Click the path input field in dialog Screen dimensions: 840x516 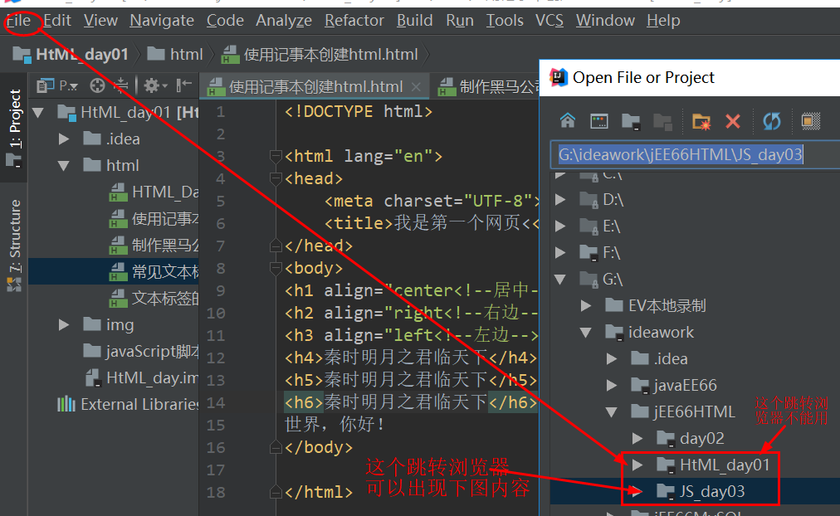click(x=695, y=154)
